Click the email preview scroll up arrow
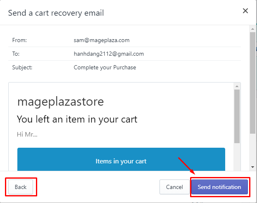 point(237,86)
